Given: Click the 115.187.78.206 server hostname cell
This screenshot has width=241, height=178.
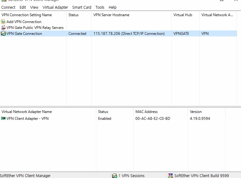Looking at the screenshot, I should pyautogui.click(x=129, y=34).
